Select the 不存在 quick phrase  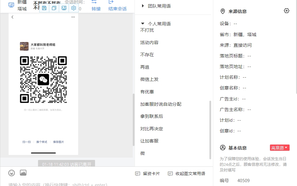(147, 55)
